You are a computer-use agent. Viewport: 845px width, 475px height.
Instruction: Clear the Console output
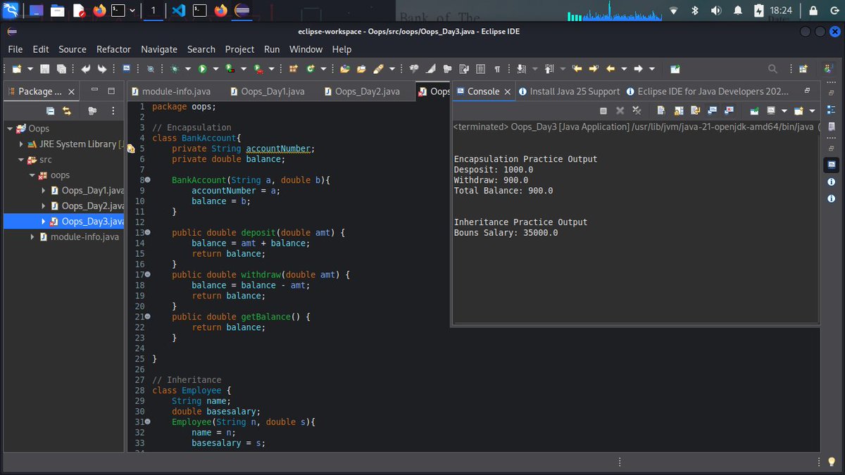click(661, 110)
